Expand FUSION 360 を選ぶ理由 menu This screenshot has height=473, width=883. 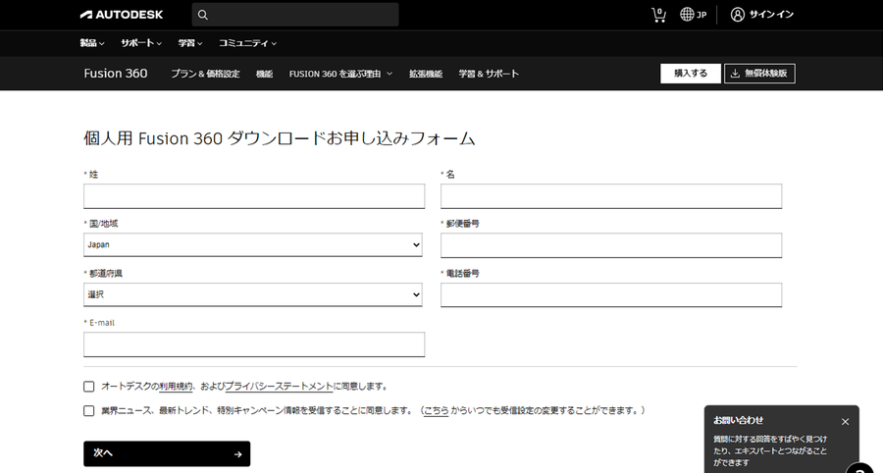[339, 74]
